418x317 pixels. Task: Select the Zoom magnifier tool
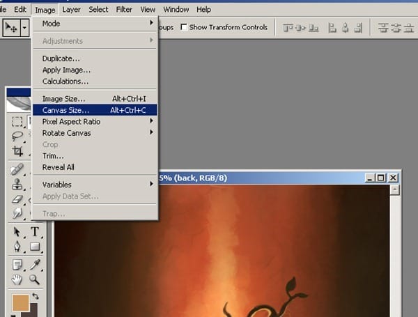pos(35,279)
